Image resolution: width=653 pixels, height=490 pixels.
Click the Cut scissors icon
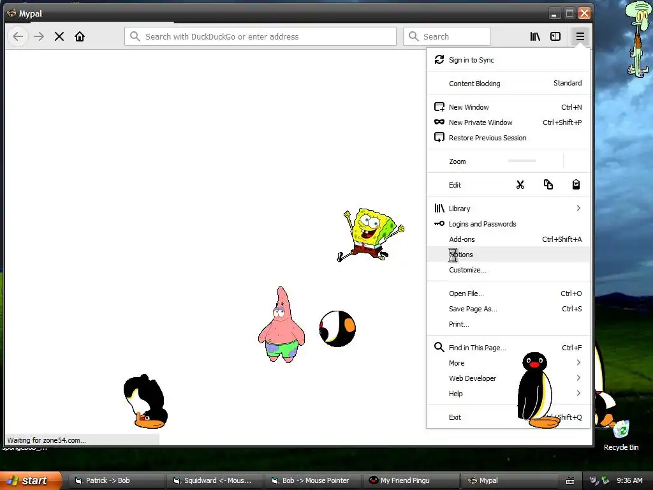[x=520, y=184]
